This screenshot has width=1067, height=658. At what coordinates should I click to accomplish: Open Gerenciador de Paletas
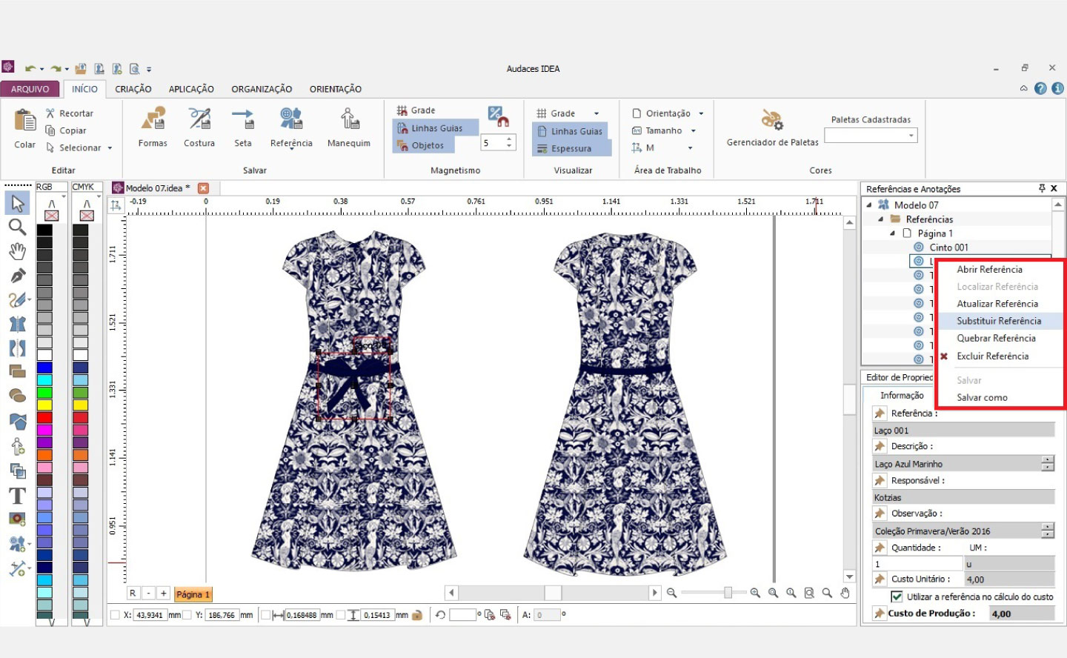(x=773, y=127)
